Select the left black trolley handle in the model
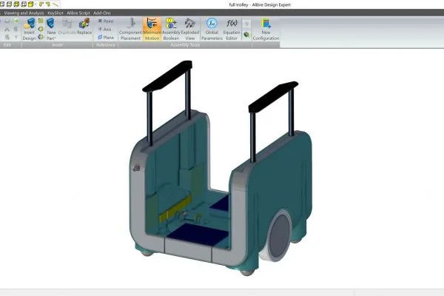Viewport: 444px width, 296px height. coord(167,76)
